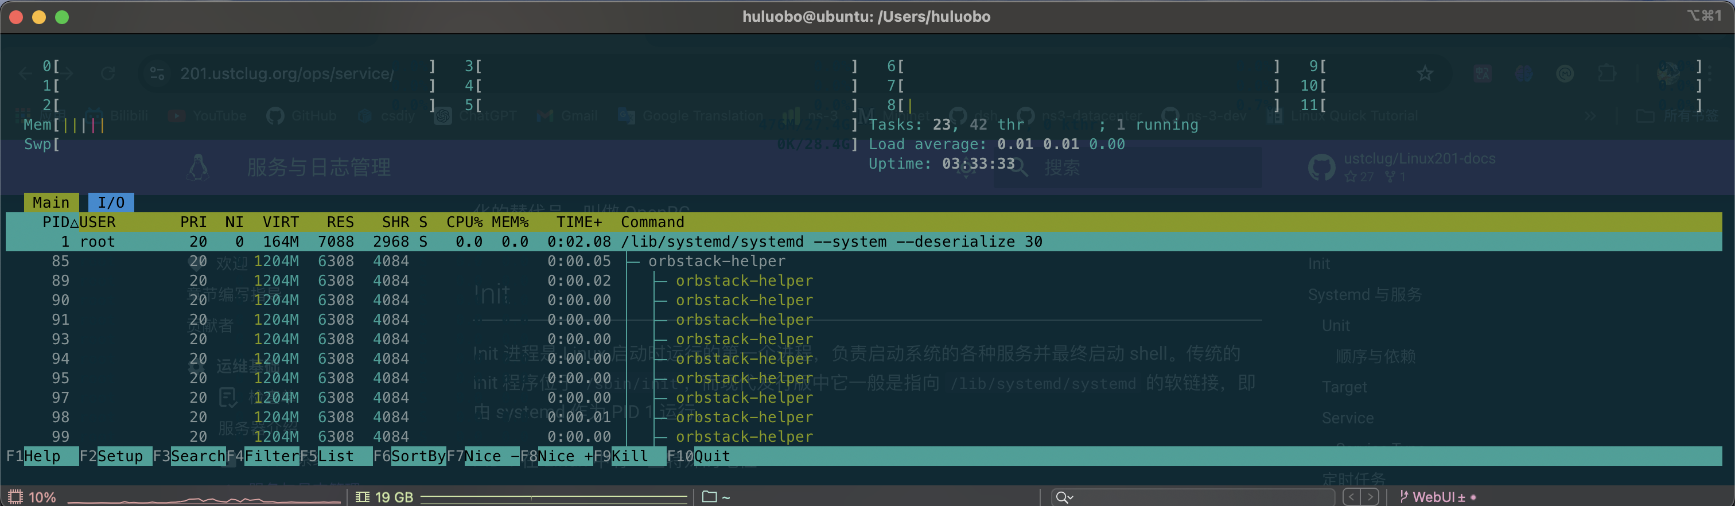Switch to the I/O tab in htop

111,202
